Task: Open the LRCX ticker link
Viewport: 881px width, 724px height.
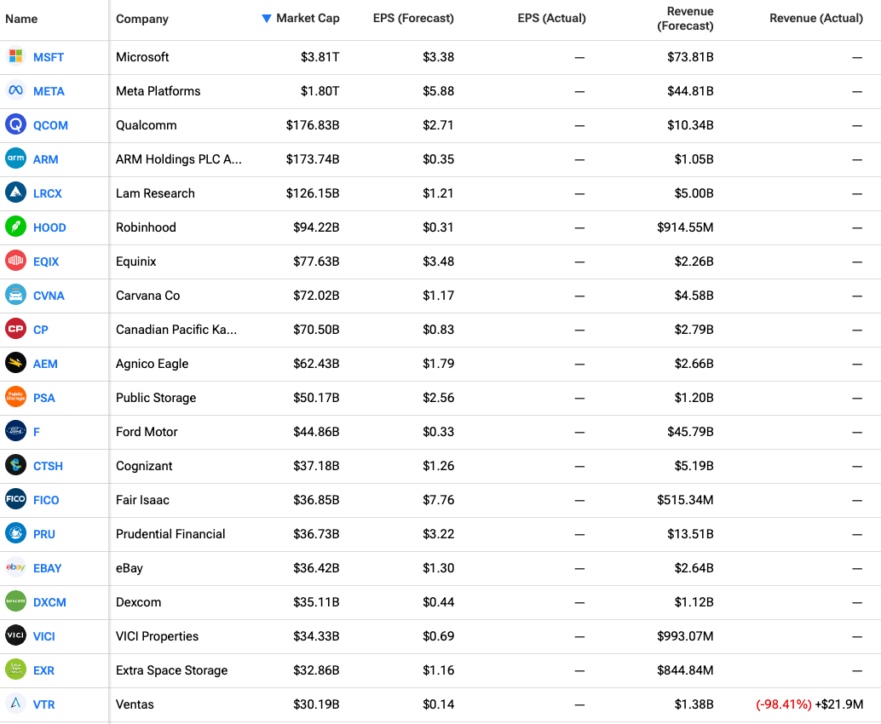Action: [x=48, y=193]
